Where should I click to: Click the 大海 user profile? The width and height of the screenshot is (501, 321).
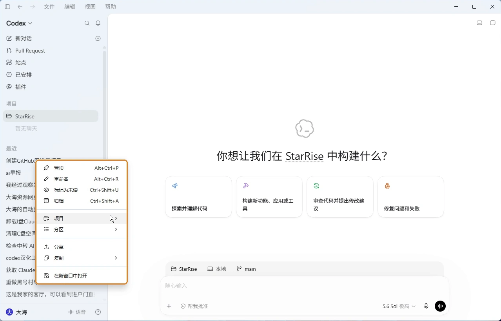(16, 312)
